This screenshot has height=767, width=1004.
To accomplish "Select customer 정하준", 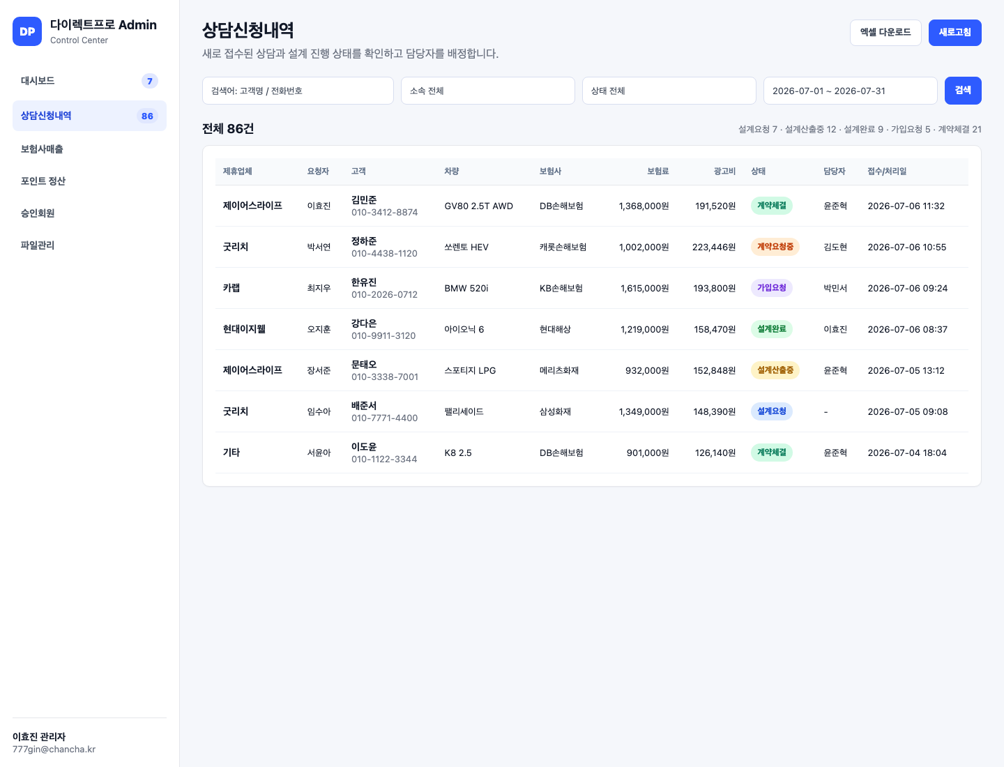I will coord(364,241).
